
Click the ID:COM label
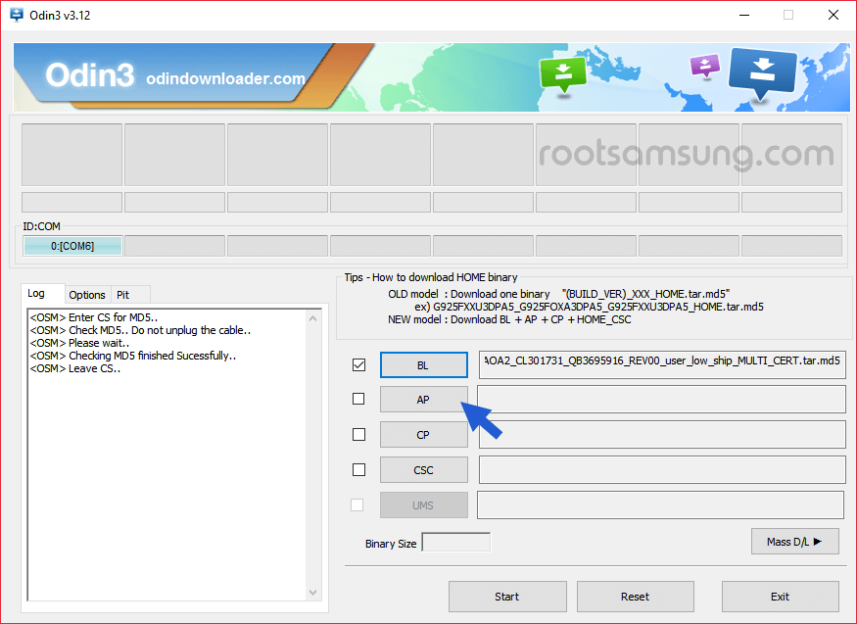point(41,226)
